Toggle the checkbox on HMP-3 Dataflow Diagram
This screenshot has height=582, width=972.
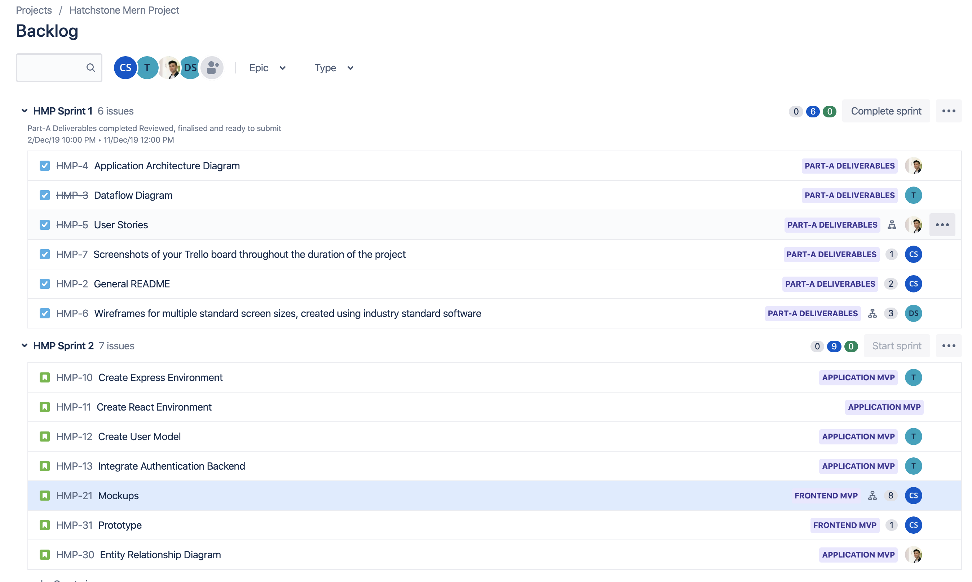44,195
